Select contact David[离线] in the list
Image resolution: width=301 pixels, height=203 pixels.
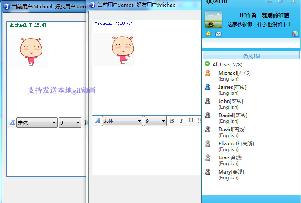tap(232, 130)
